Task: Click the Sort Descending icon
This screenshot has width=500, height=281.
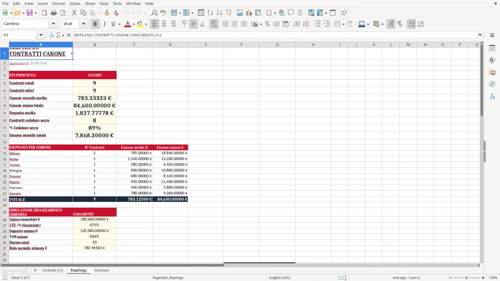Action: (x=220, y=13)
